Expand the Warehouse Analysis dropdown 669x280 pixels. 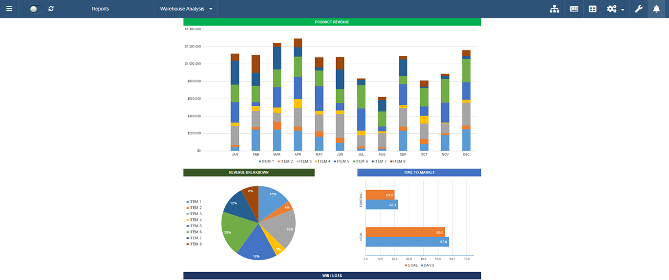[186, 9]
